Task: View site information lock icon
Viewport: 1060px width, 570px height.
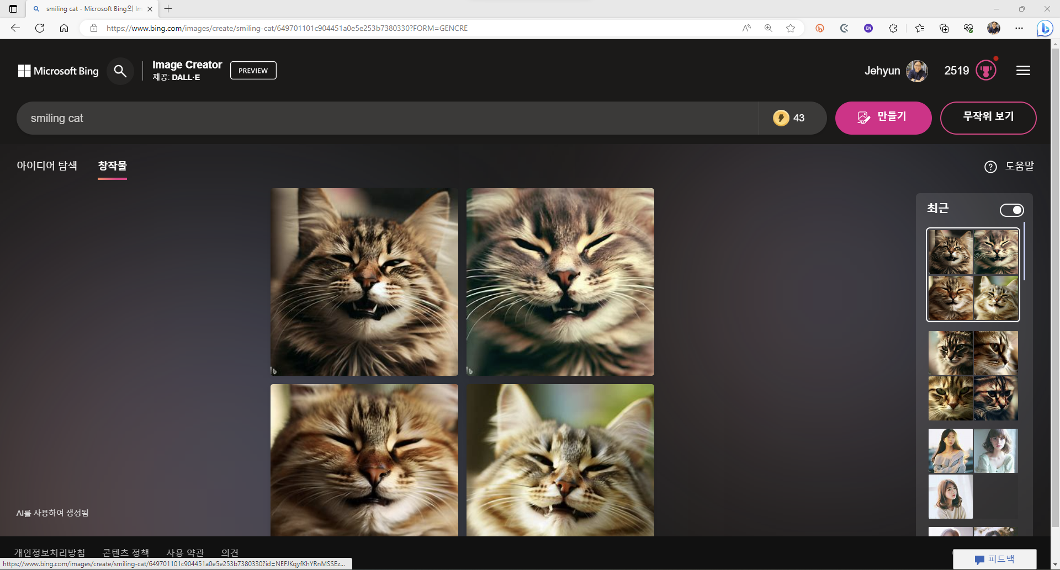Action: pyautogui.click(x=94, y=28)
